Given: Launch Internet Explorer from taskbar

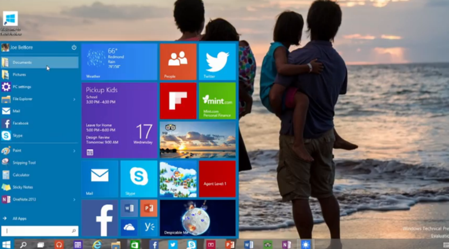Looking at the screenshot, I should pyautogui.click(x=97, y=245).
